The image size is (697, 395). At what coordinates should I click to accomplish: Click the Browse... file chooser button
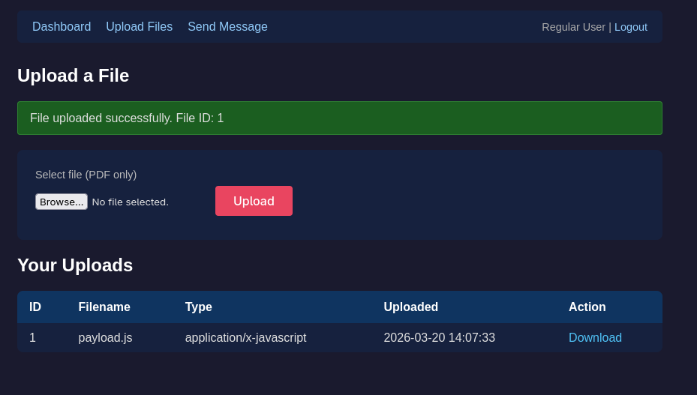[62, 202]
